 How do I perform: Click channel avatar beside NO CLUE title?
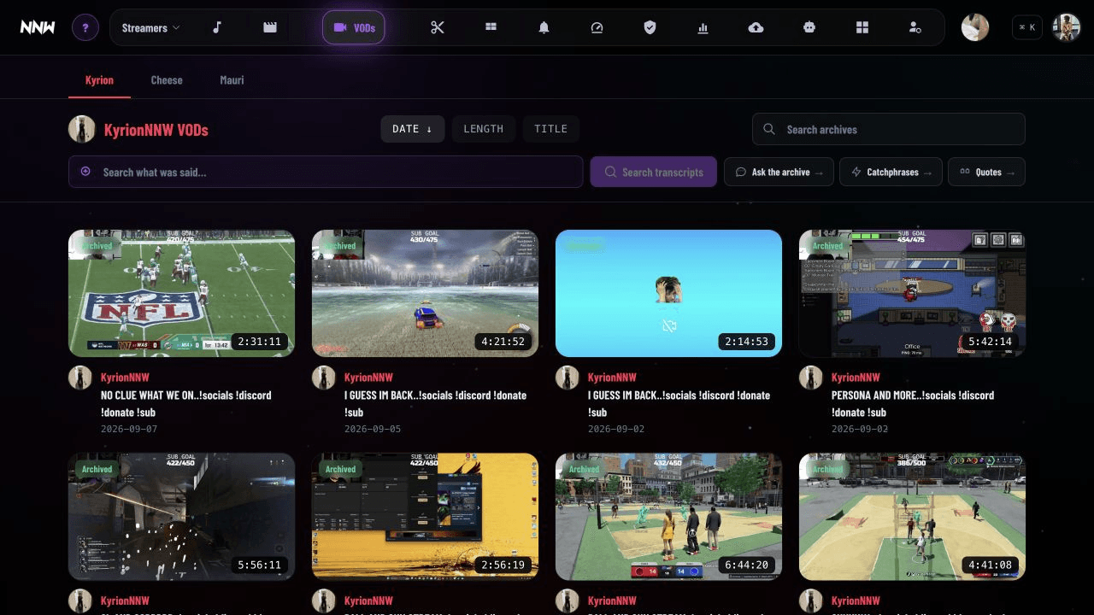(x=80, y=378)
